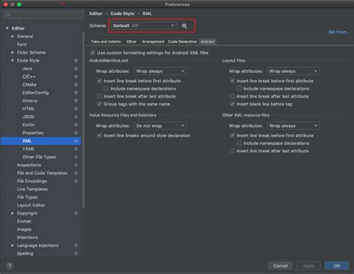
Task: Toggle AndroidManifest insert line break after last attribute
Action: (x=99, y=96)
